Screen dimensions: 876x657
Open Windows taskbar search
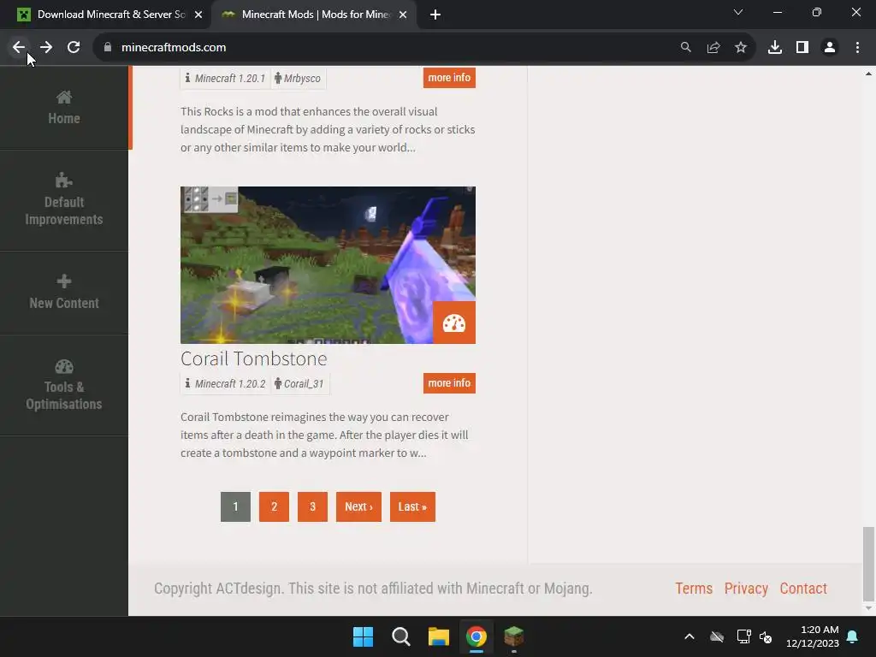(x=401, y=636)
